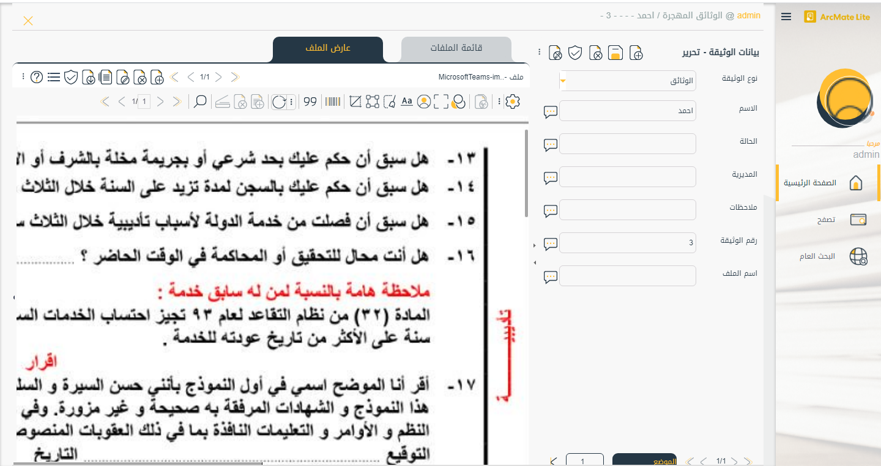
Task: Open viewer settings gear icon
Action: coord(513,102)
